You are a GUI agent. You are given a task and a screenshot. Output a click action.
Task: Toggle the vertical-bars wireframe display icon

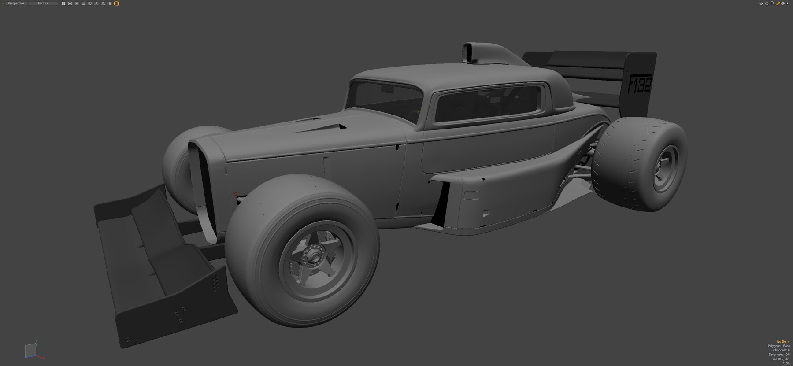tap(83, 4)
